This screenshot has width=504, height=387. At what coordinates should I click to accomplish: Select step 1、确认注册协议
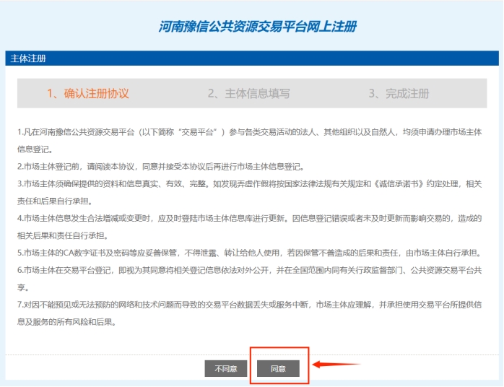coord(88,94)
